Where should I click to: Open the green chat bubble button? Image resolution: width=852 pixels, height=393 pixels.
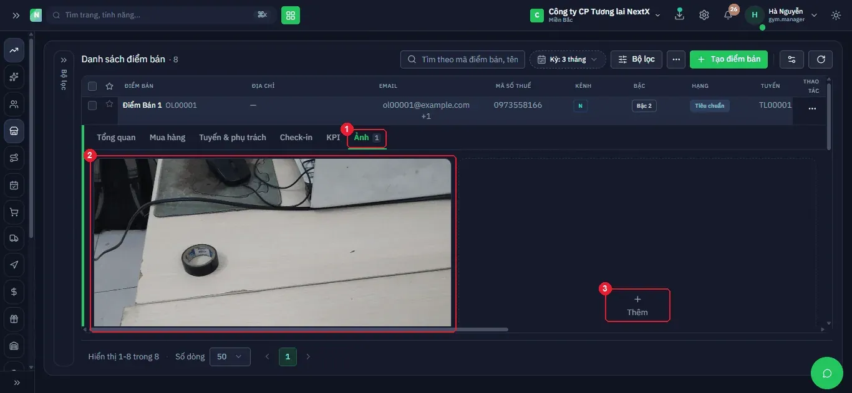tap(827, 373)
